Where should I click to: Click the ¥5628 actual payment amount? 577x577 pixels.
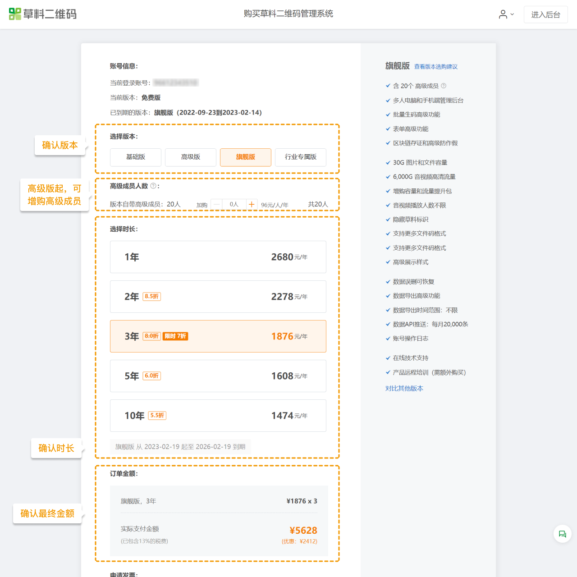tap(303, 531)
